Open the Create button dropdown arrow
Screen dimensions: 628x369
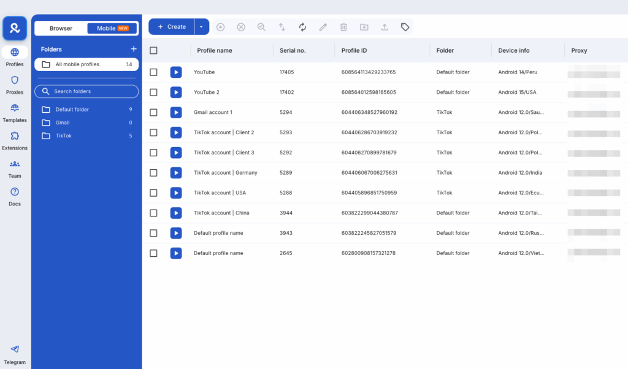pyautogui.click(x=201, y=27)
